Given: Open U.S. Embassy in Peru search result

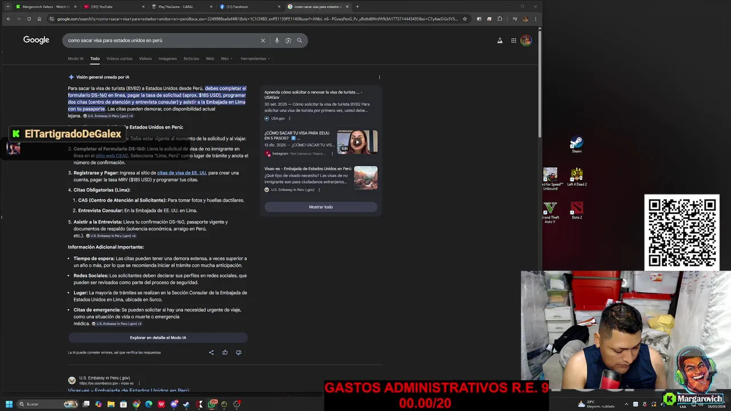Looking at the screenshot, I should click(128, 391).
